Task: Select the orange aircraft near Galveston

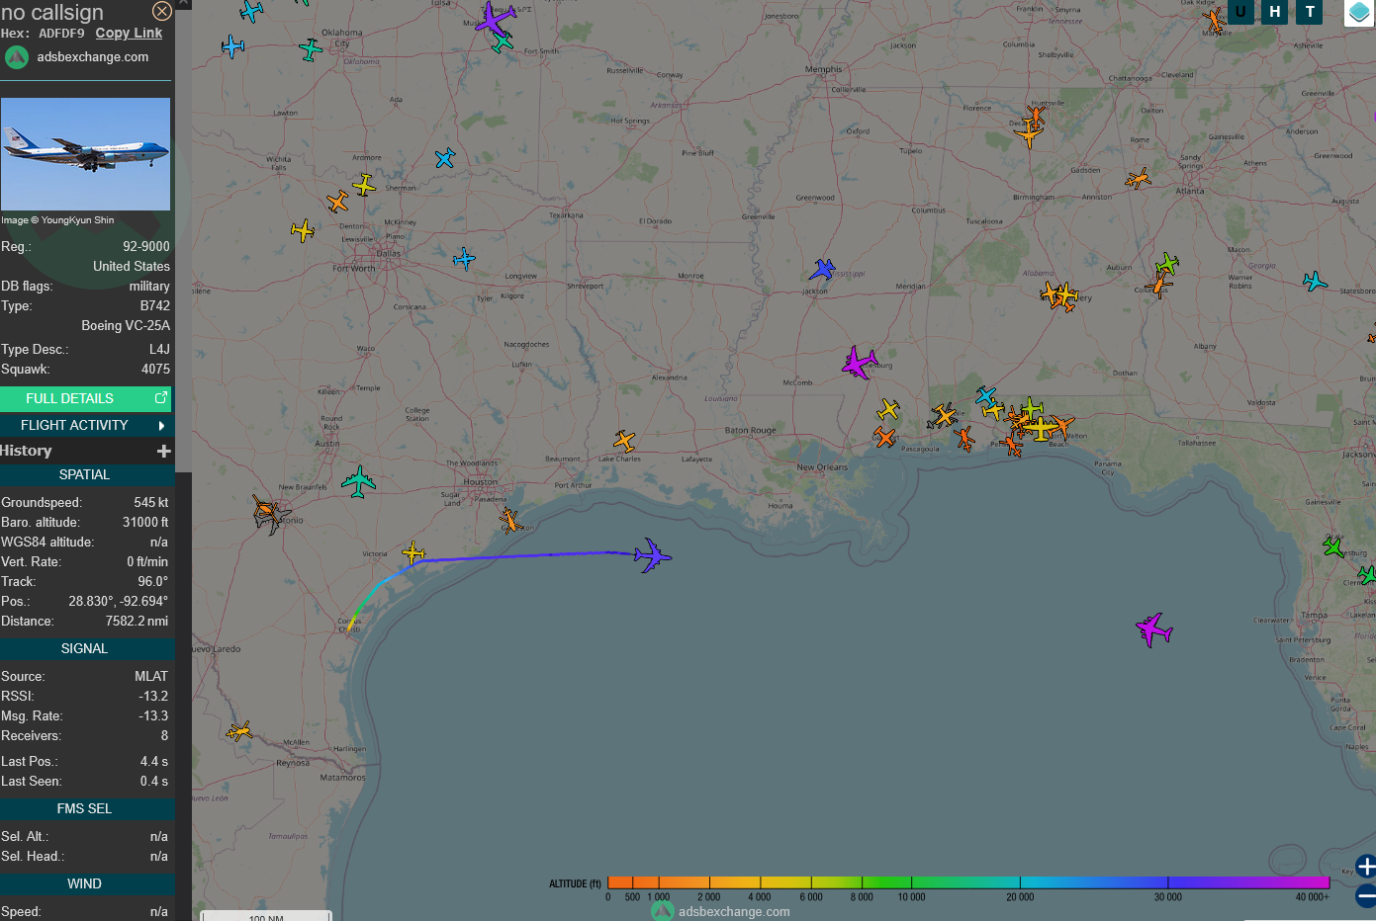Action: [x=509, y=520]
